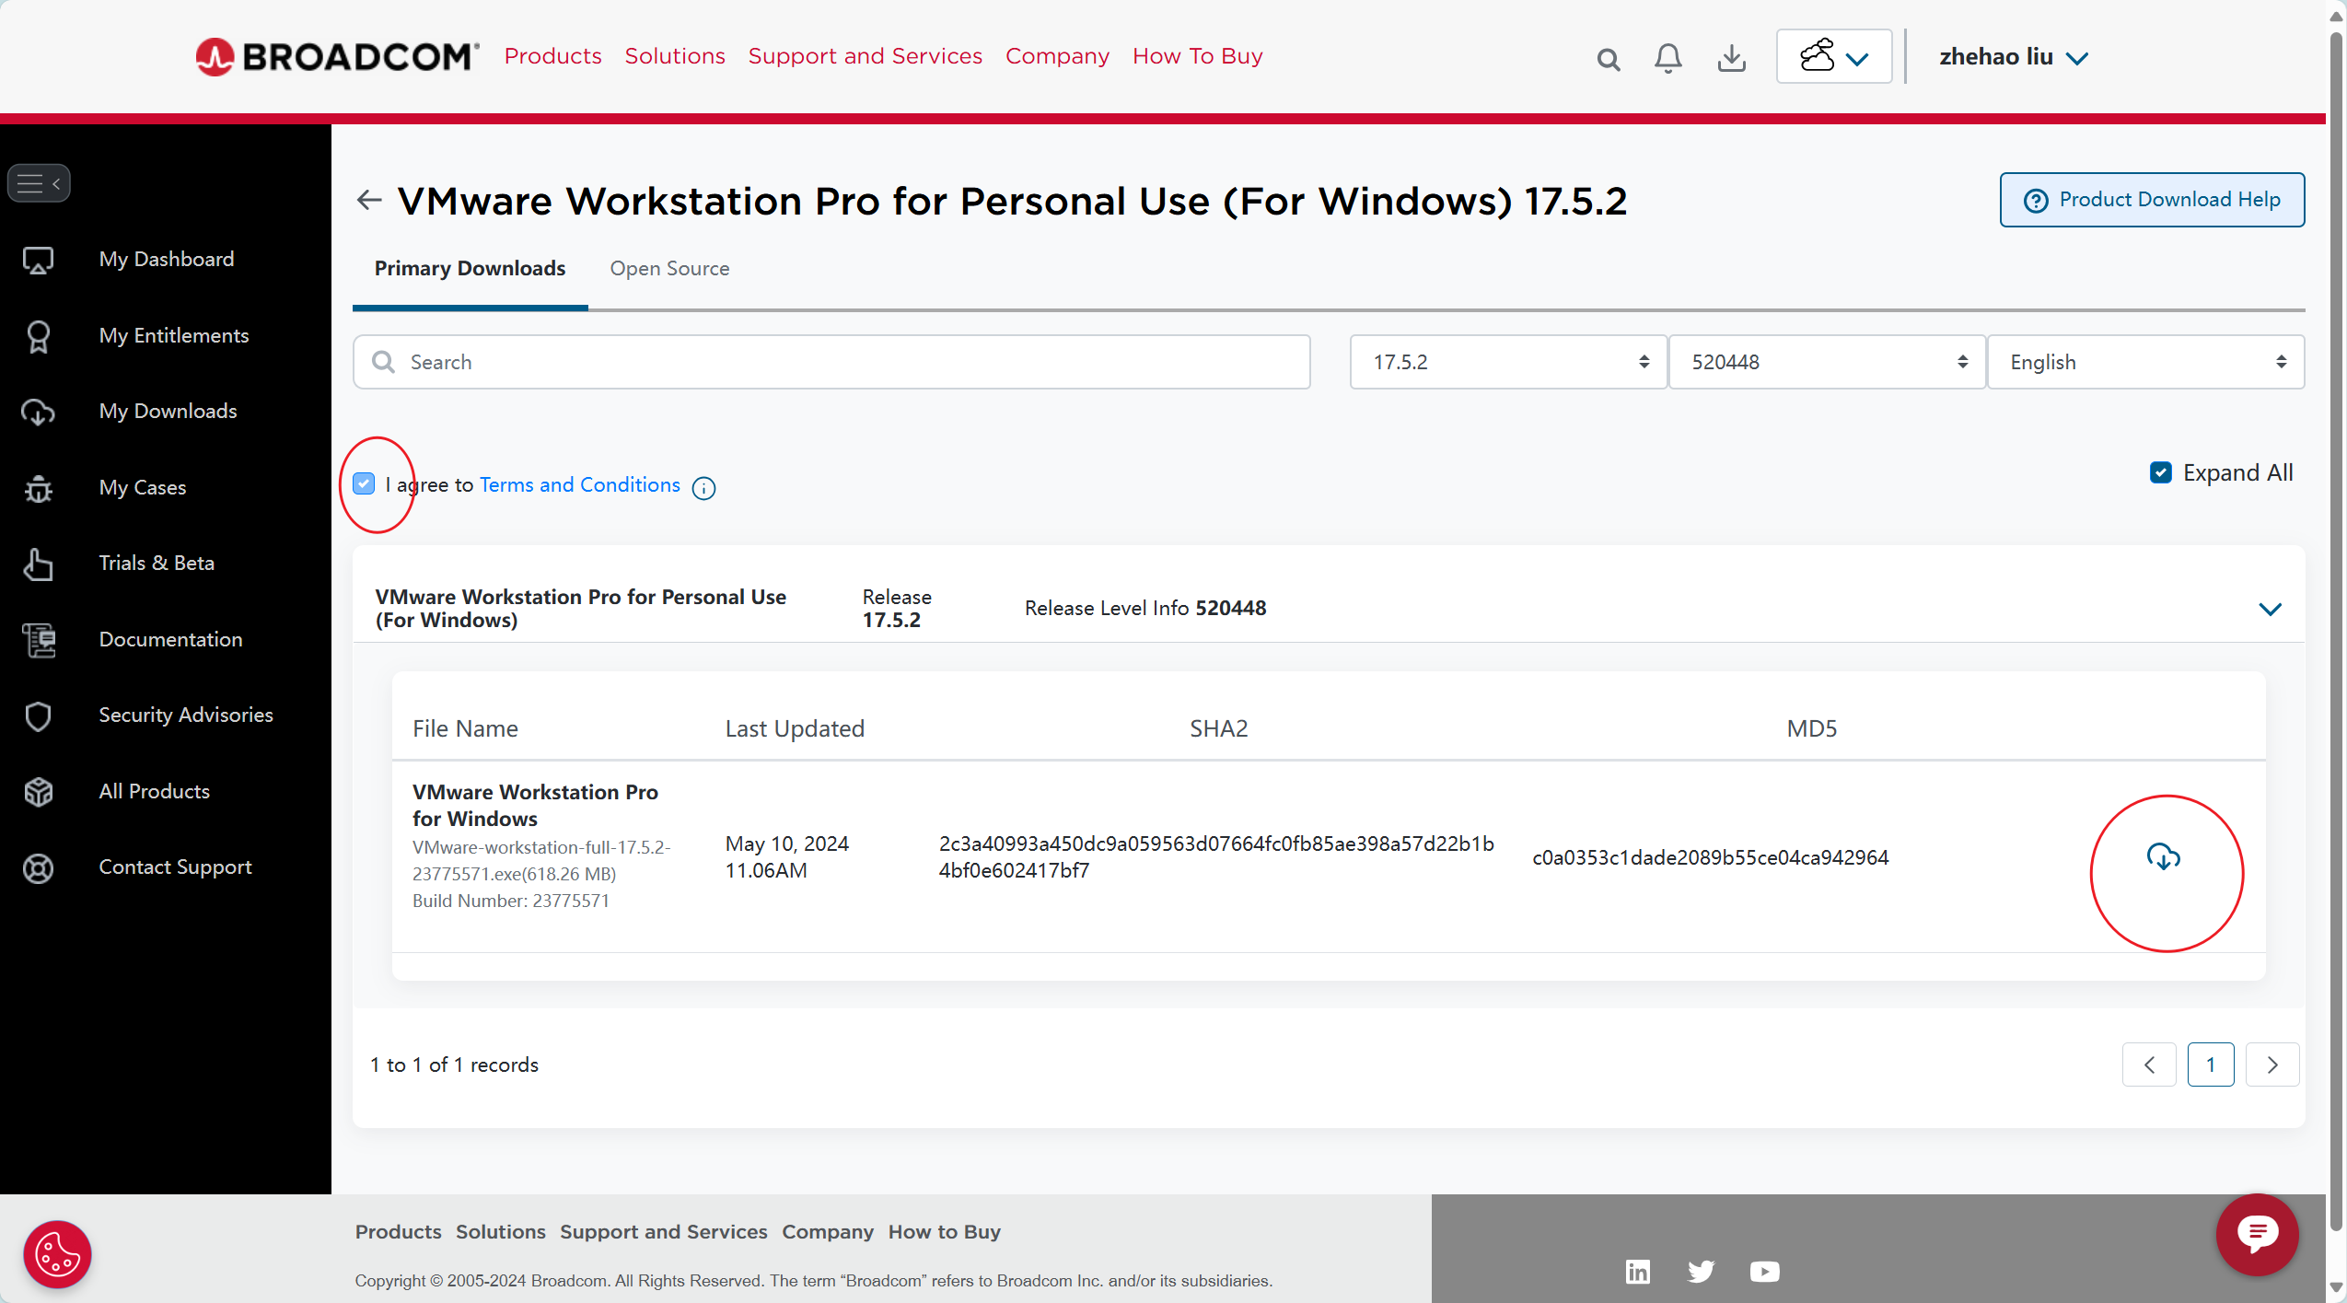Expand the release info chevron row
The width and height of the screenshot is (2347, 1303).
pos(2270,608)
